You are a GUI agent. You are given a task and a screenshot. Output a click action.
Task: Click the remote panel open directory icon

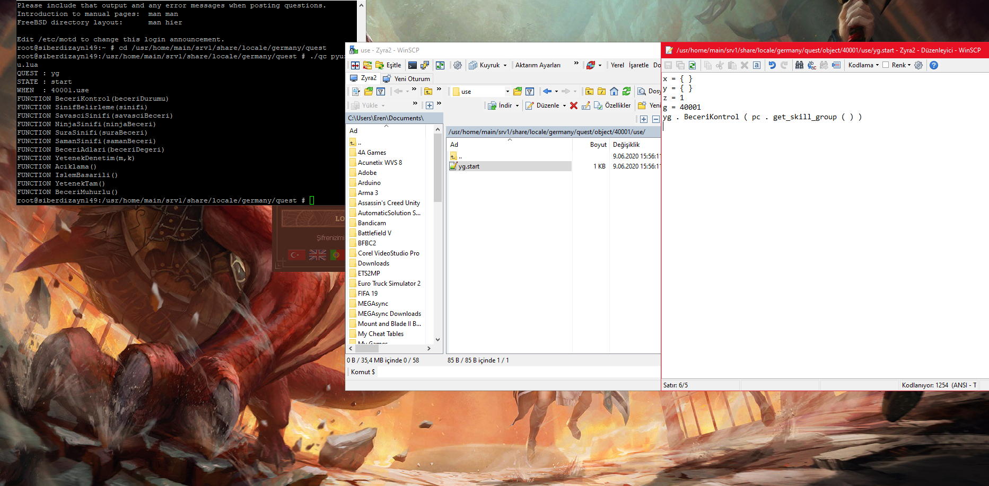click(518, 92)
